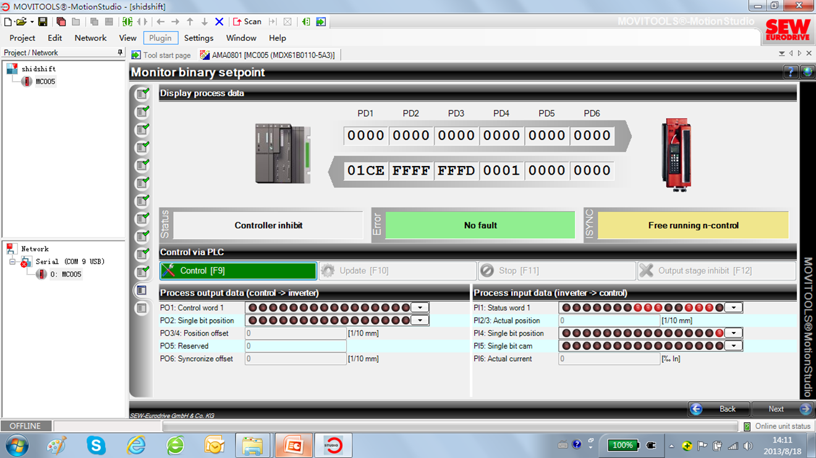Collapse the Serial (COM 9 USB) tree node

[12, 262]
